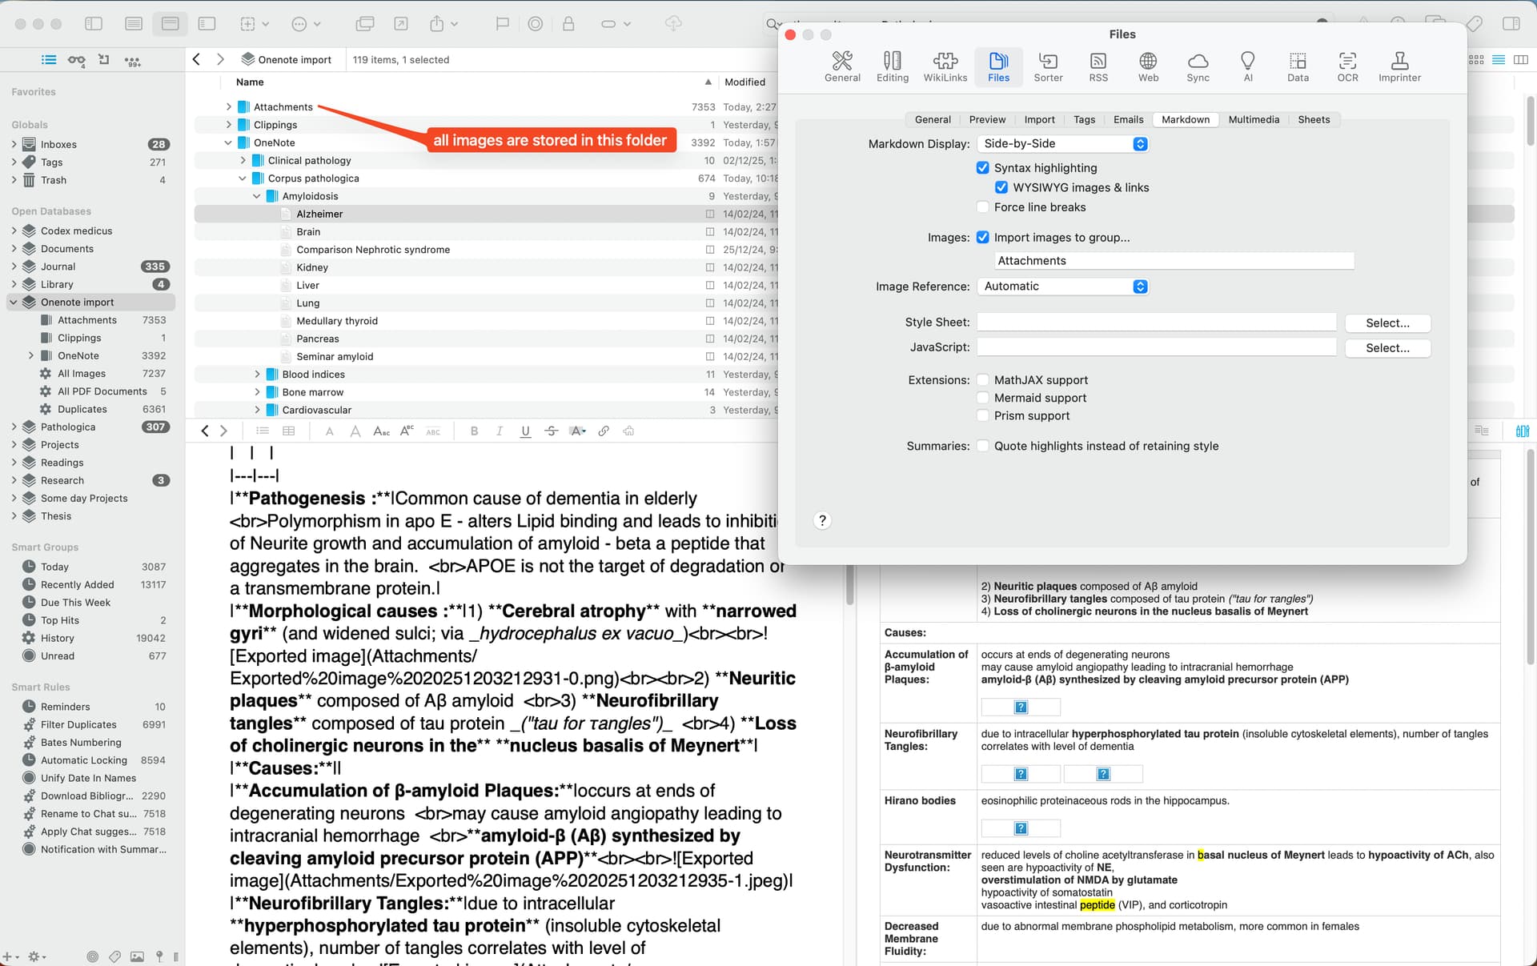1537x966 pixels.
Task: Click Select button for Style Sheet
Action: point(1387,323)
